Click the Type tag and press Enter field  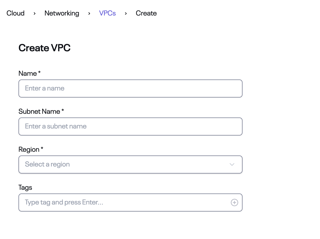[125, 202]
